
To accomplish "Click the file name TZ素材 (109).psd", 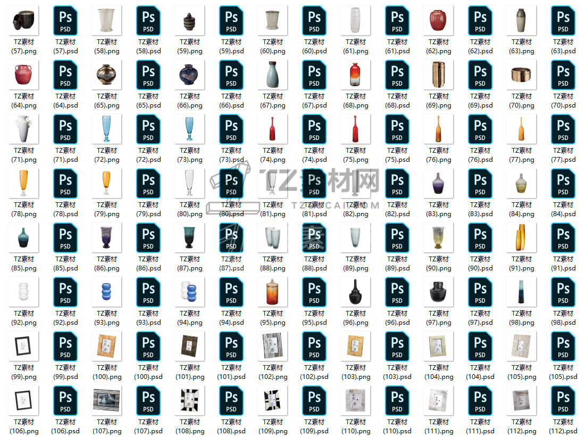I will pos(314,426).
